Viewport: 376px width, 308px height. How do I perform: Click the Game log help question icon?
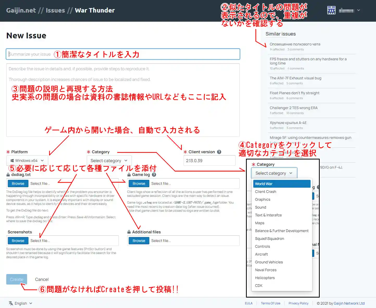click(154, 175)
